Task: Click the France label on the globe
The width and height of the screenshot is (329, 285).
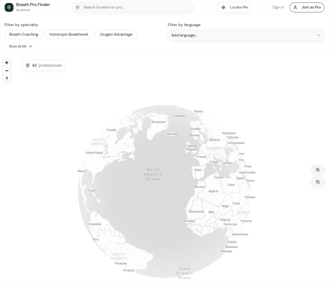Action: tap(202, 157)
